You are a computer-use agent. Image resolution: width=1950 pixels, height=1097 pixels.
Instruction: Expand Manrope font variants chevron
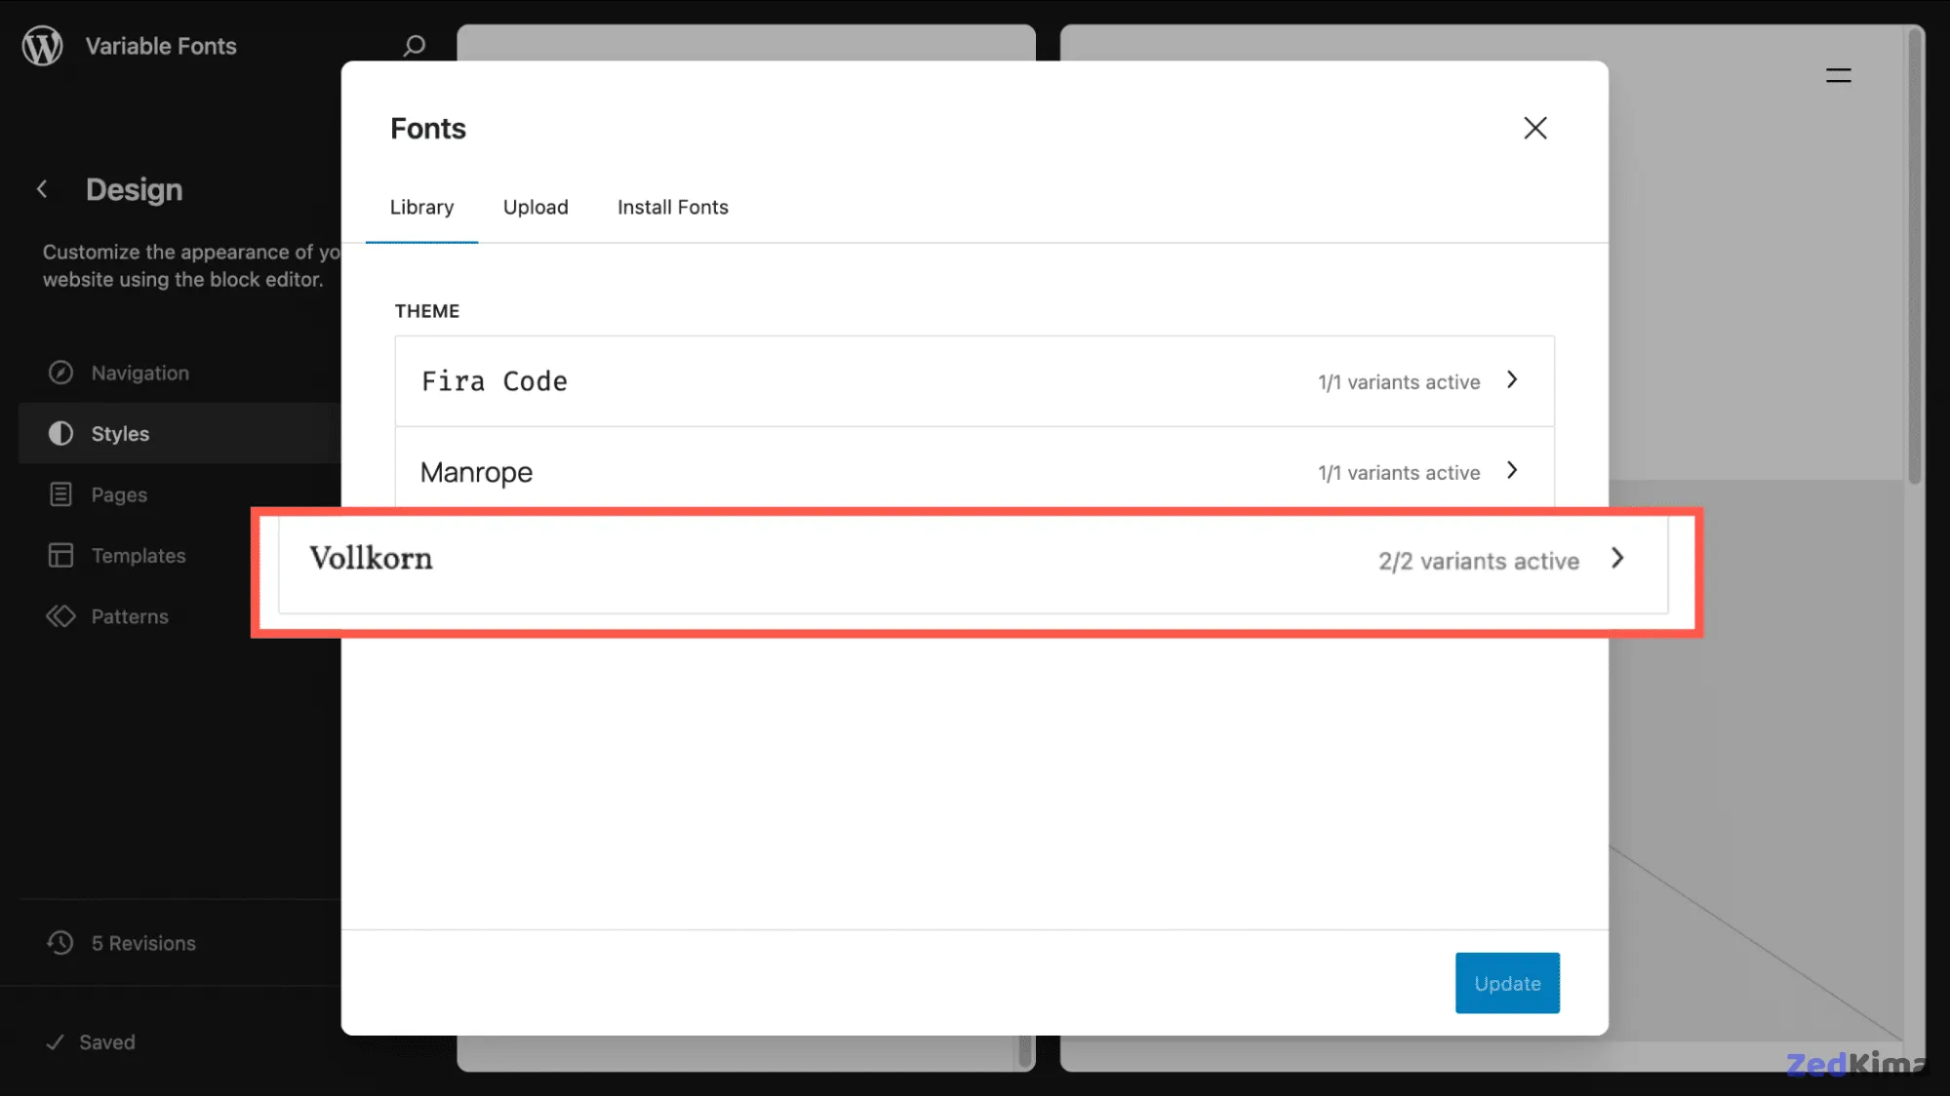(x=1512, y=471)
